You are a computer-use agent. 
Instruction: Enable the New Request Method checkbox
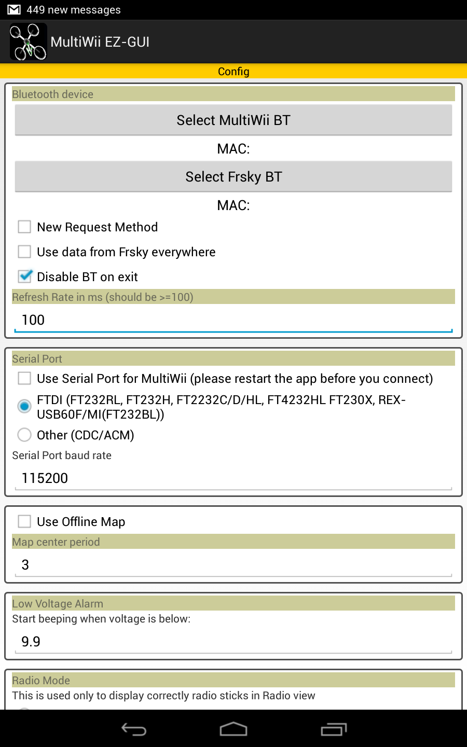pyautogui.click(x=24, y=226)
